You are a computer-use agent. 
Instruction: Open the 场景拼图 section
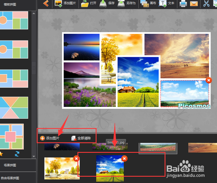(x=10, y=165)
